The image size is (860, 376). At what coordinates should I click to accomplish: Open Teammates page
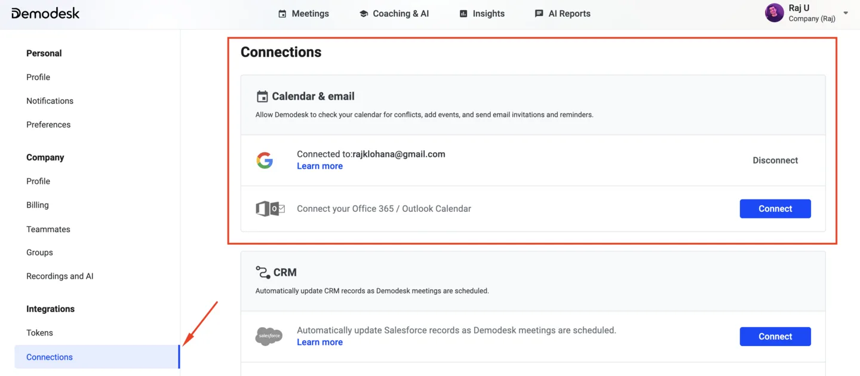[48, 229]
